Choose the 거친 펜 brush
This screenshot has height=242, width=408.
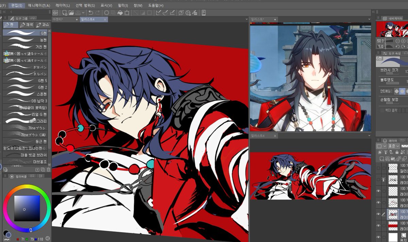point(25,47)
